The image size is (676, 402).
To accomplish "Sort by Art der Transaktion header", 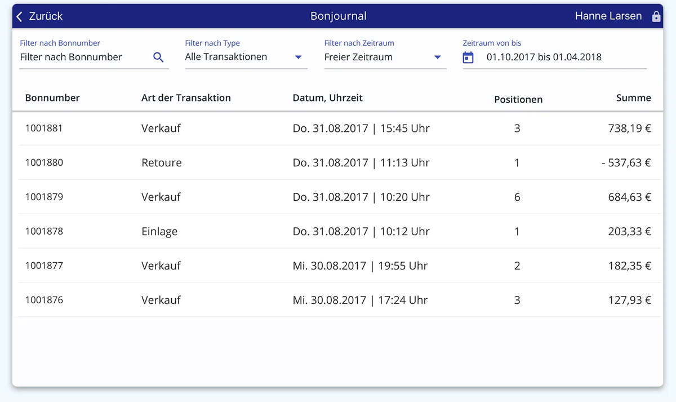I will click(186, 98).
